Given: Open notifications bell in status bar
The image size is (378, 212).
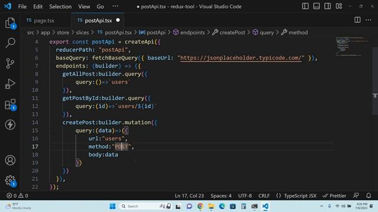Looking at the screenshot, I should [x=369, y=196].
